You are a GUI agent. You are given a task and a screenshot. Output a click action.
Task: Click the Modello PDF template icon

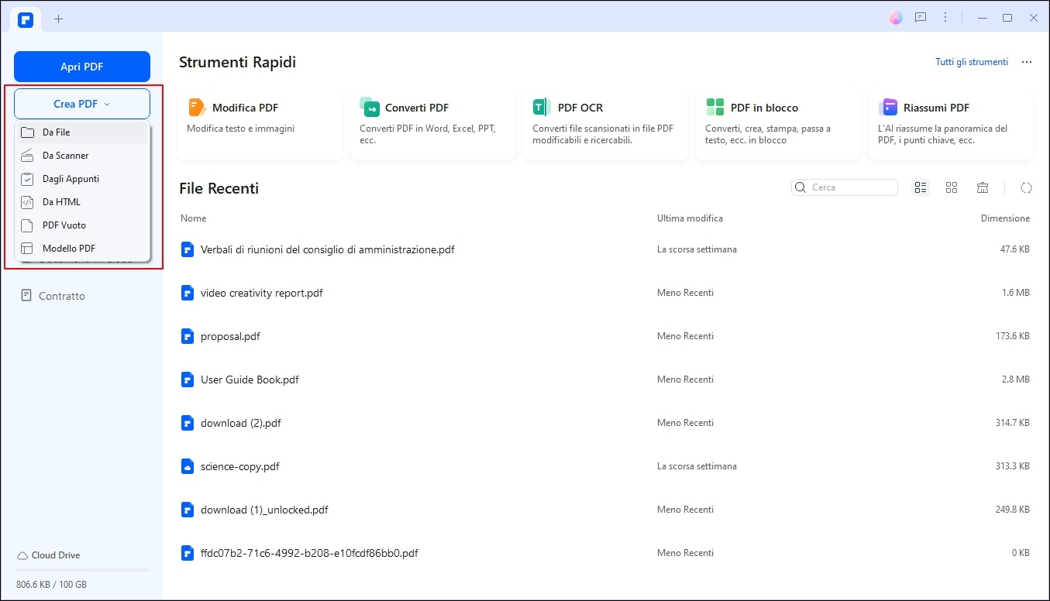(27, 249)
